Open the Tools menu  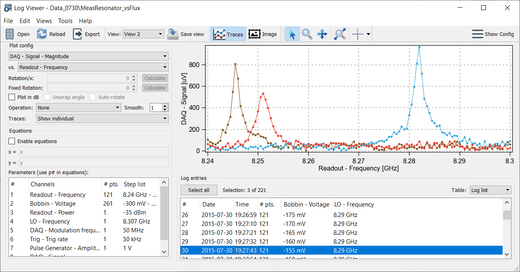pyautogui.click(x=66, y=21)
